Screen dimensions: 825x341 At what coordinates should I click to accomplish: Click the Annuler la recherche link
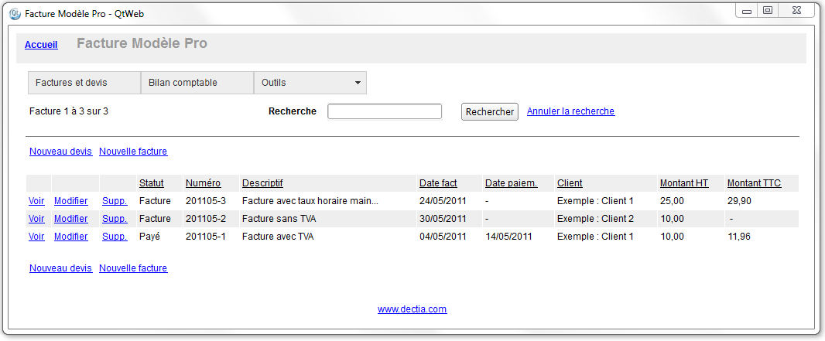click(570, 111)
